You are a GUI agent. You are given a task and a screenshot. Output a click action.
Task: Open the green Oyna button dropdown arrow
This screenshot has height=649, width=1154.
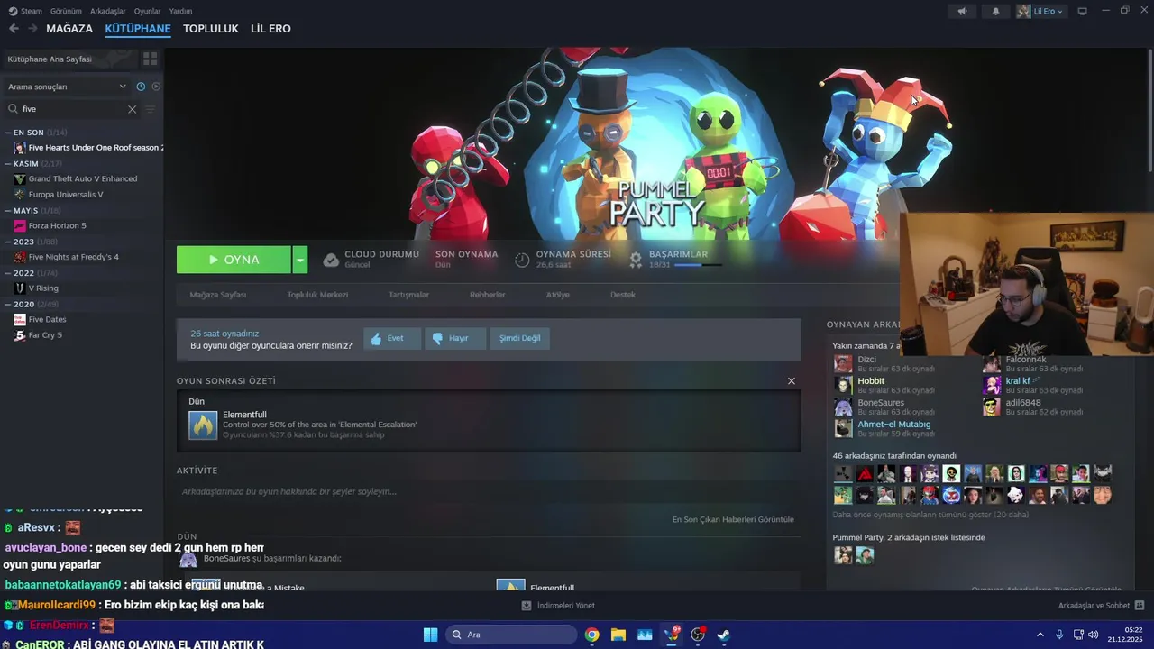click(300, 260)
